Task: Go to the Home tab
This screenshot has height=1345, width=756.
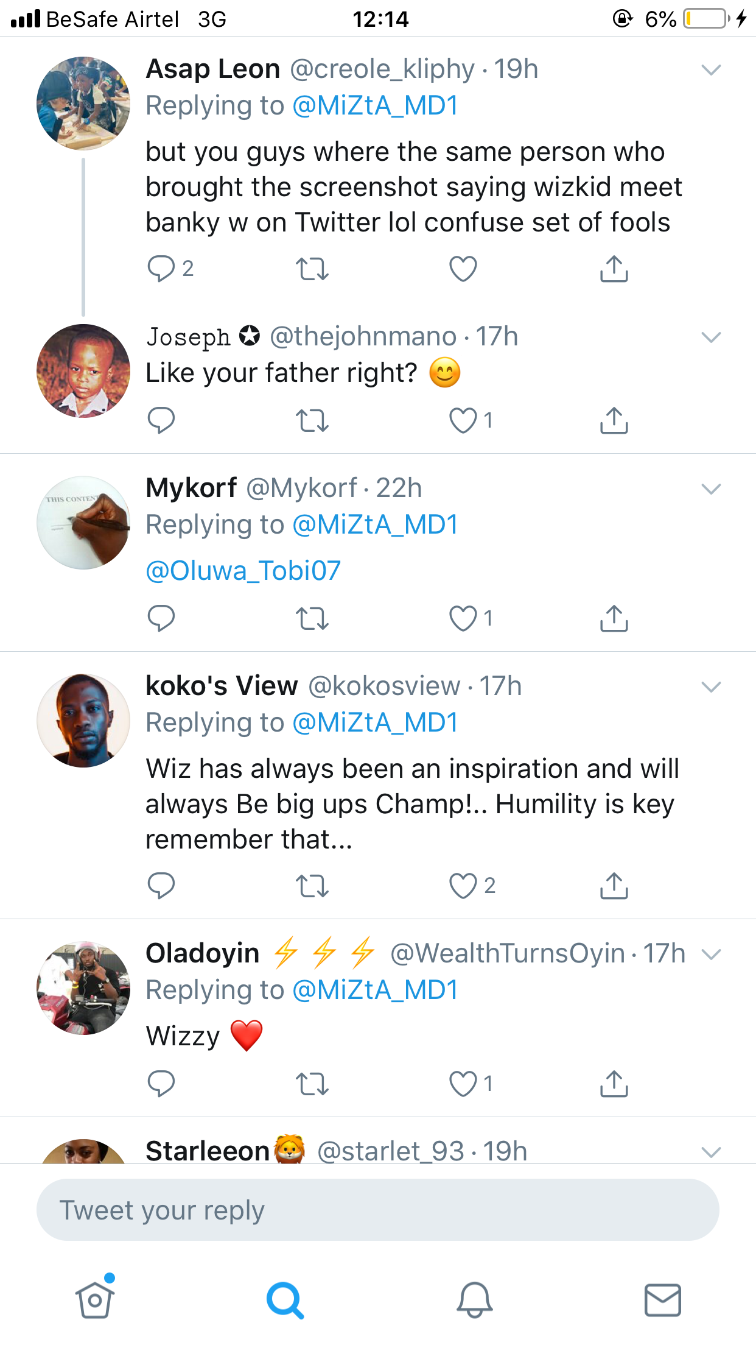Action: (x=95, y=1299)
